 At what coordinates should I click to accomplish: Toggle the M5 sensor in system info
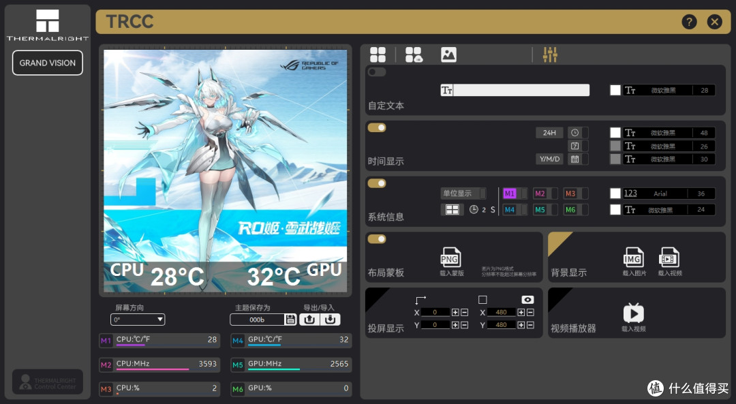(x=545, y=210)
